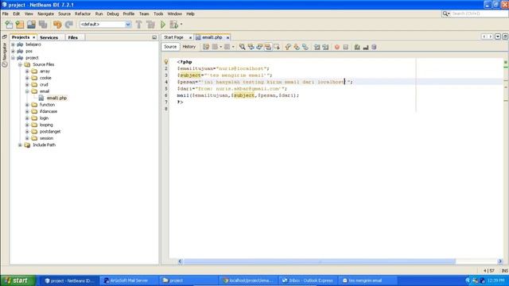Click Shift Line Left icon
Screen dimensions: 509x286
pos(317,47)
